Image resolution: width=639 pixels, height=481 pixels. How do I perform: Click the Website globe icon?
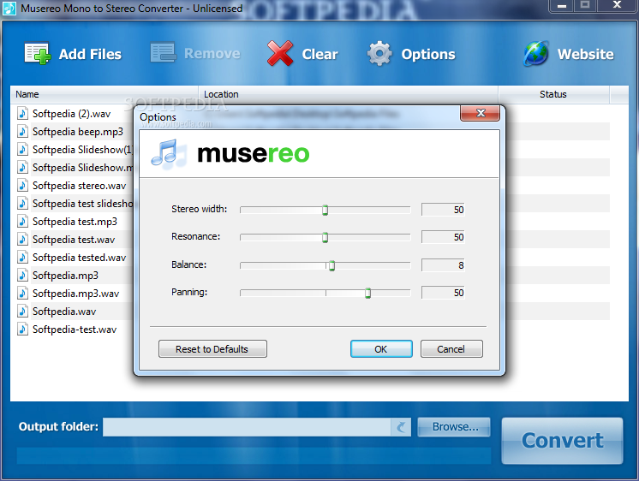tap(536, 53)
